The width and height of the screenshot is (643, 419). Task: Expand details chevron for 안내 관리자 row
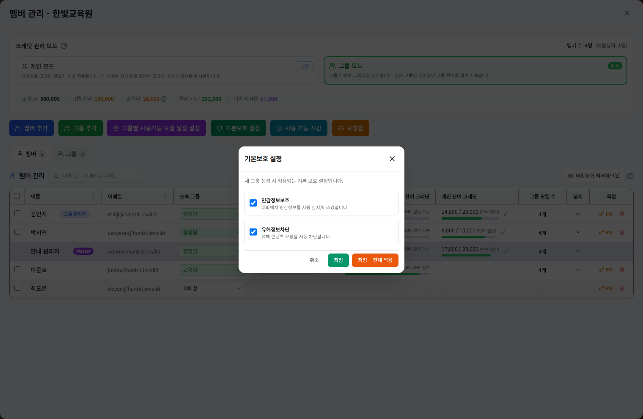[x=578, y=251]
